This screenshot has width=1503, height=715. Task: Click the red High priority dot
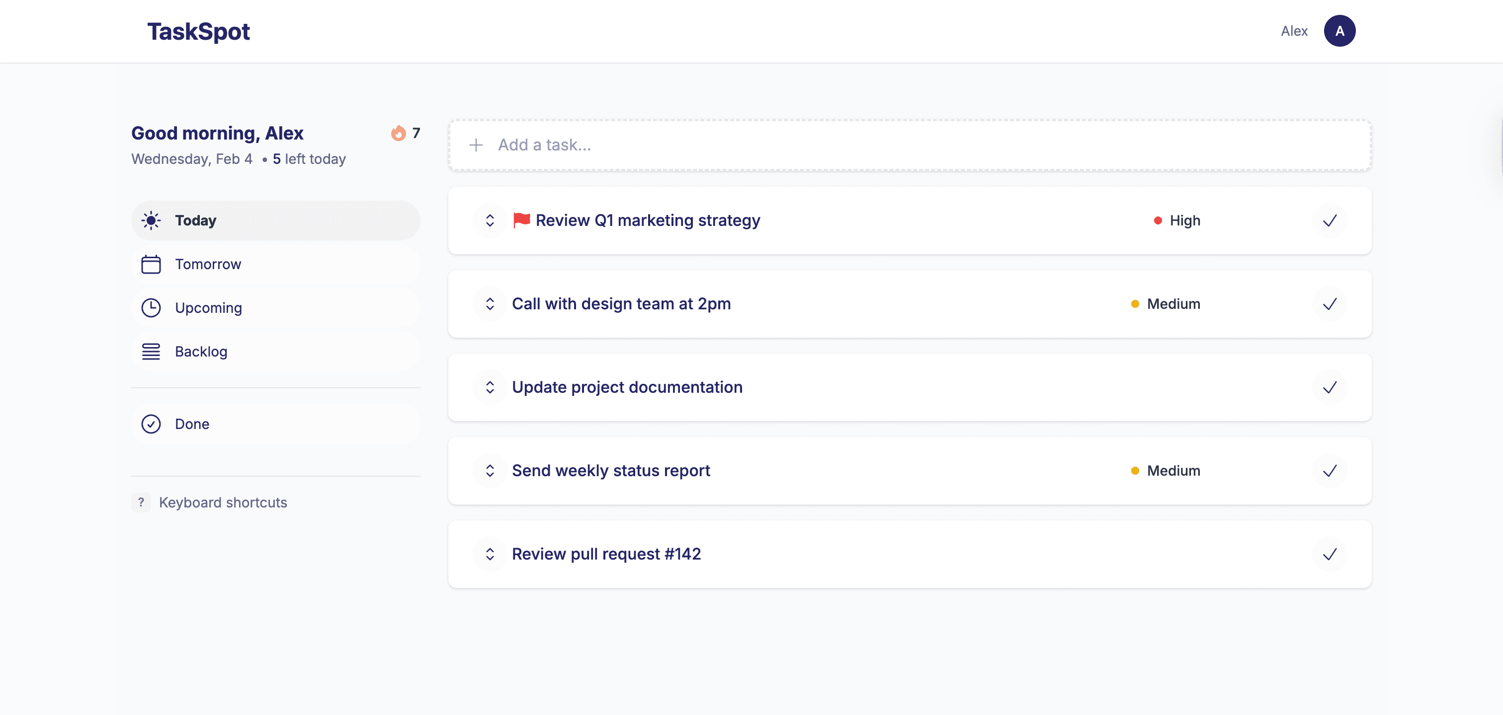coord(1157,220)
